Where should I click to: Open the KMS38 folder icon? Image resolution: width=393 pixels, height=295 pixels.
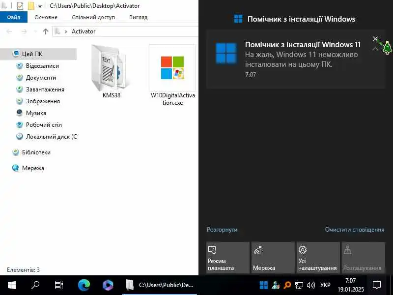(x=112, y=68)
